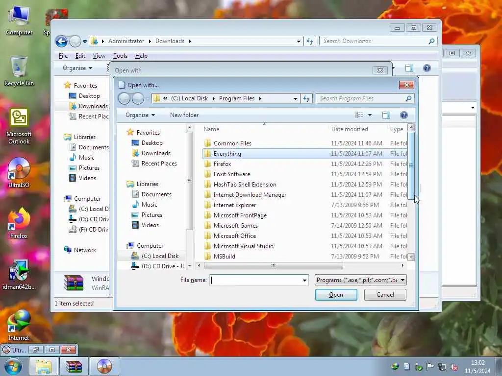Screen dimensions: 502x376
Task: Expand the File name history dropdown
Action: (x=304, y=281)
